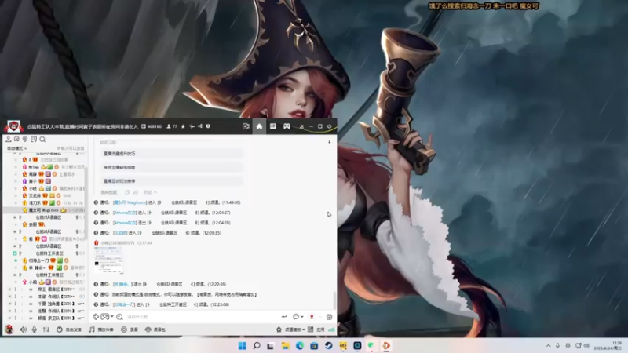This screenshot has width=628, height=353.
Task: Jump to latest message with down arrow button
Action: pyautogui.click(x=329, y=142)
